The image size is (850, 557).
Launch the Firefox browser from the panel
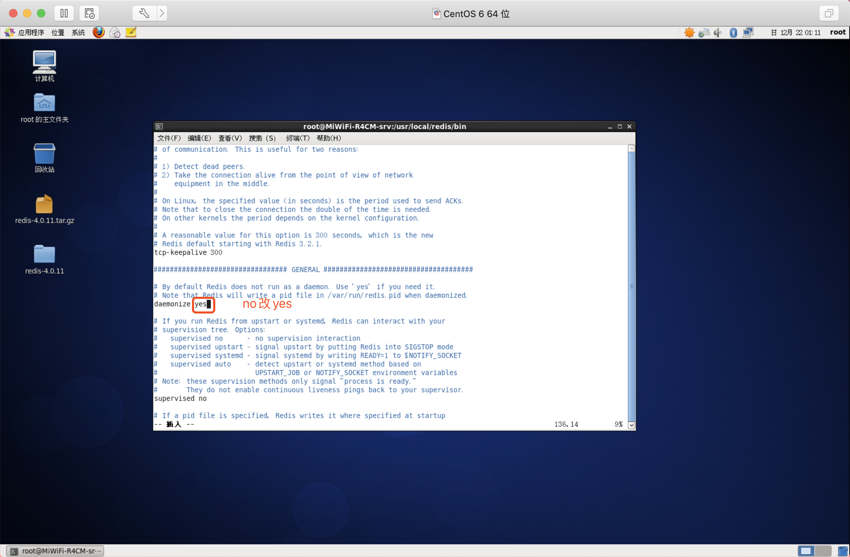tap(99, 32)
